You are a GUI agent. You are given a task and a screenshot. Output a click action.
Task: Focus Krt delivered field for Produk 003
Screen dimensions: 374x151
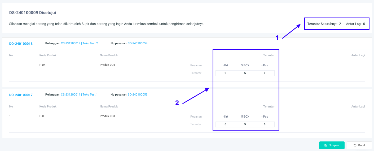(x=225, y=124)
